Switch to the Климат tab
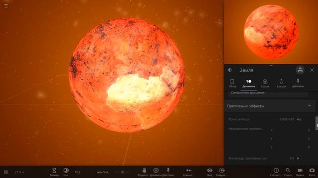The width and height of the screenshot is (318, 178). pos(281,84)
